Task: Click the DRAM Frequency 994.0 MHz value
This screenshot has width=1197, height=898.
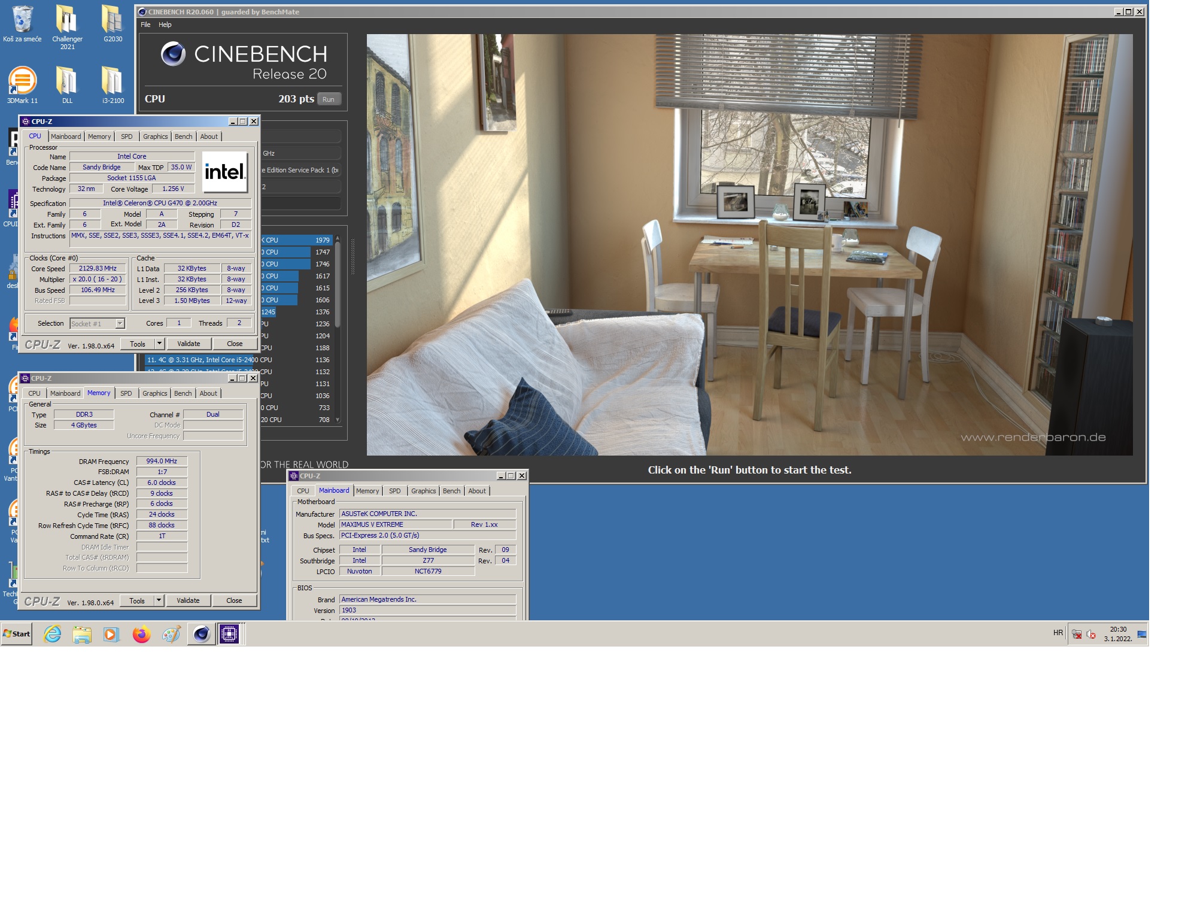Action: (162, 461)
